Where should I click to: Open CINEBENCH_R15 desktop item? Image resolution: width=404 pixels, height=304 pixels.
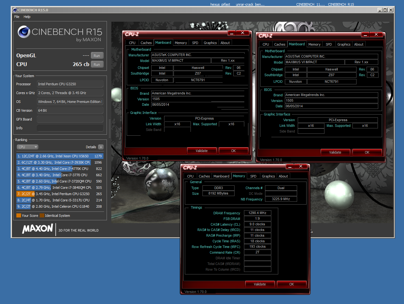click(x=341, y=4)
